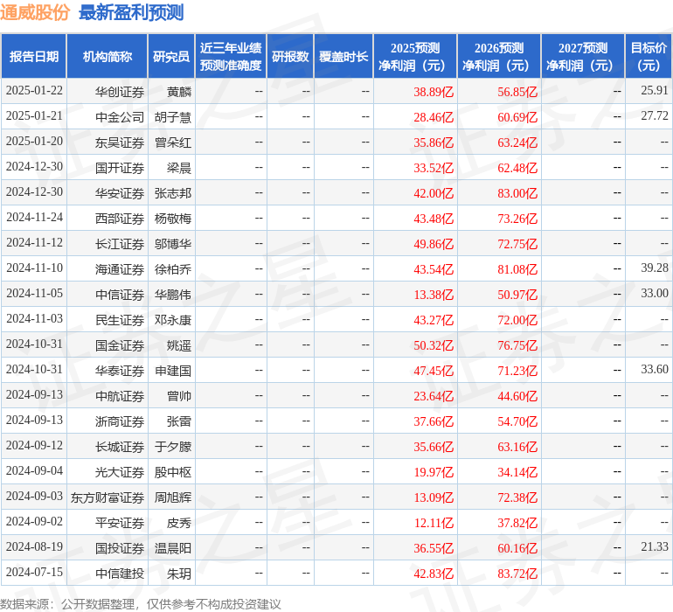Click the 83.00亿 profit value
Screen dimensions: 673x612
517,193
